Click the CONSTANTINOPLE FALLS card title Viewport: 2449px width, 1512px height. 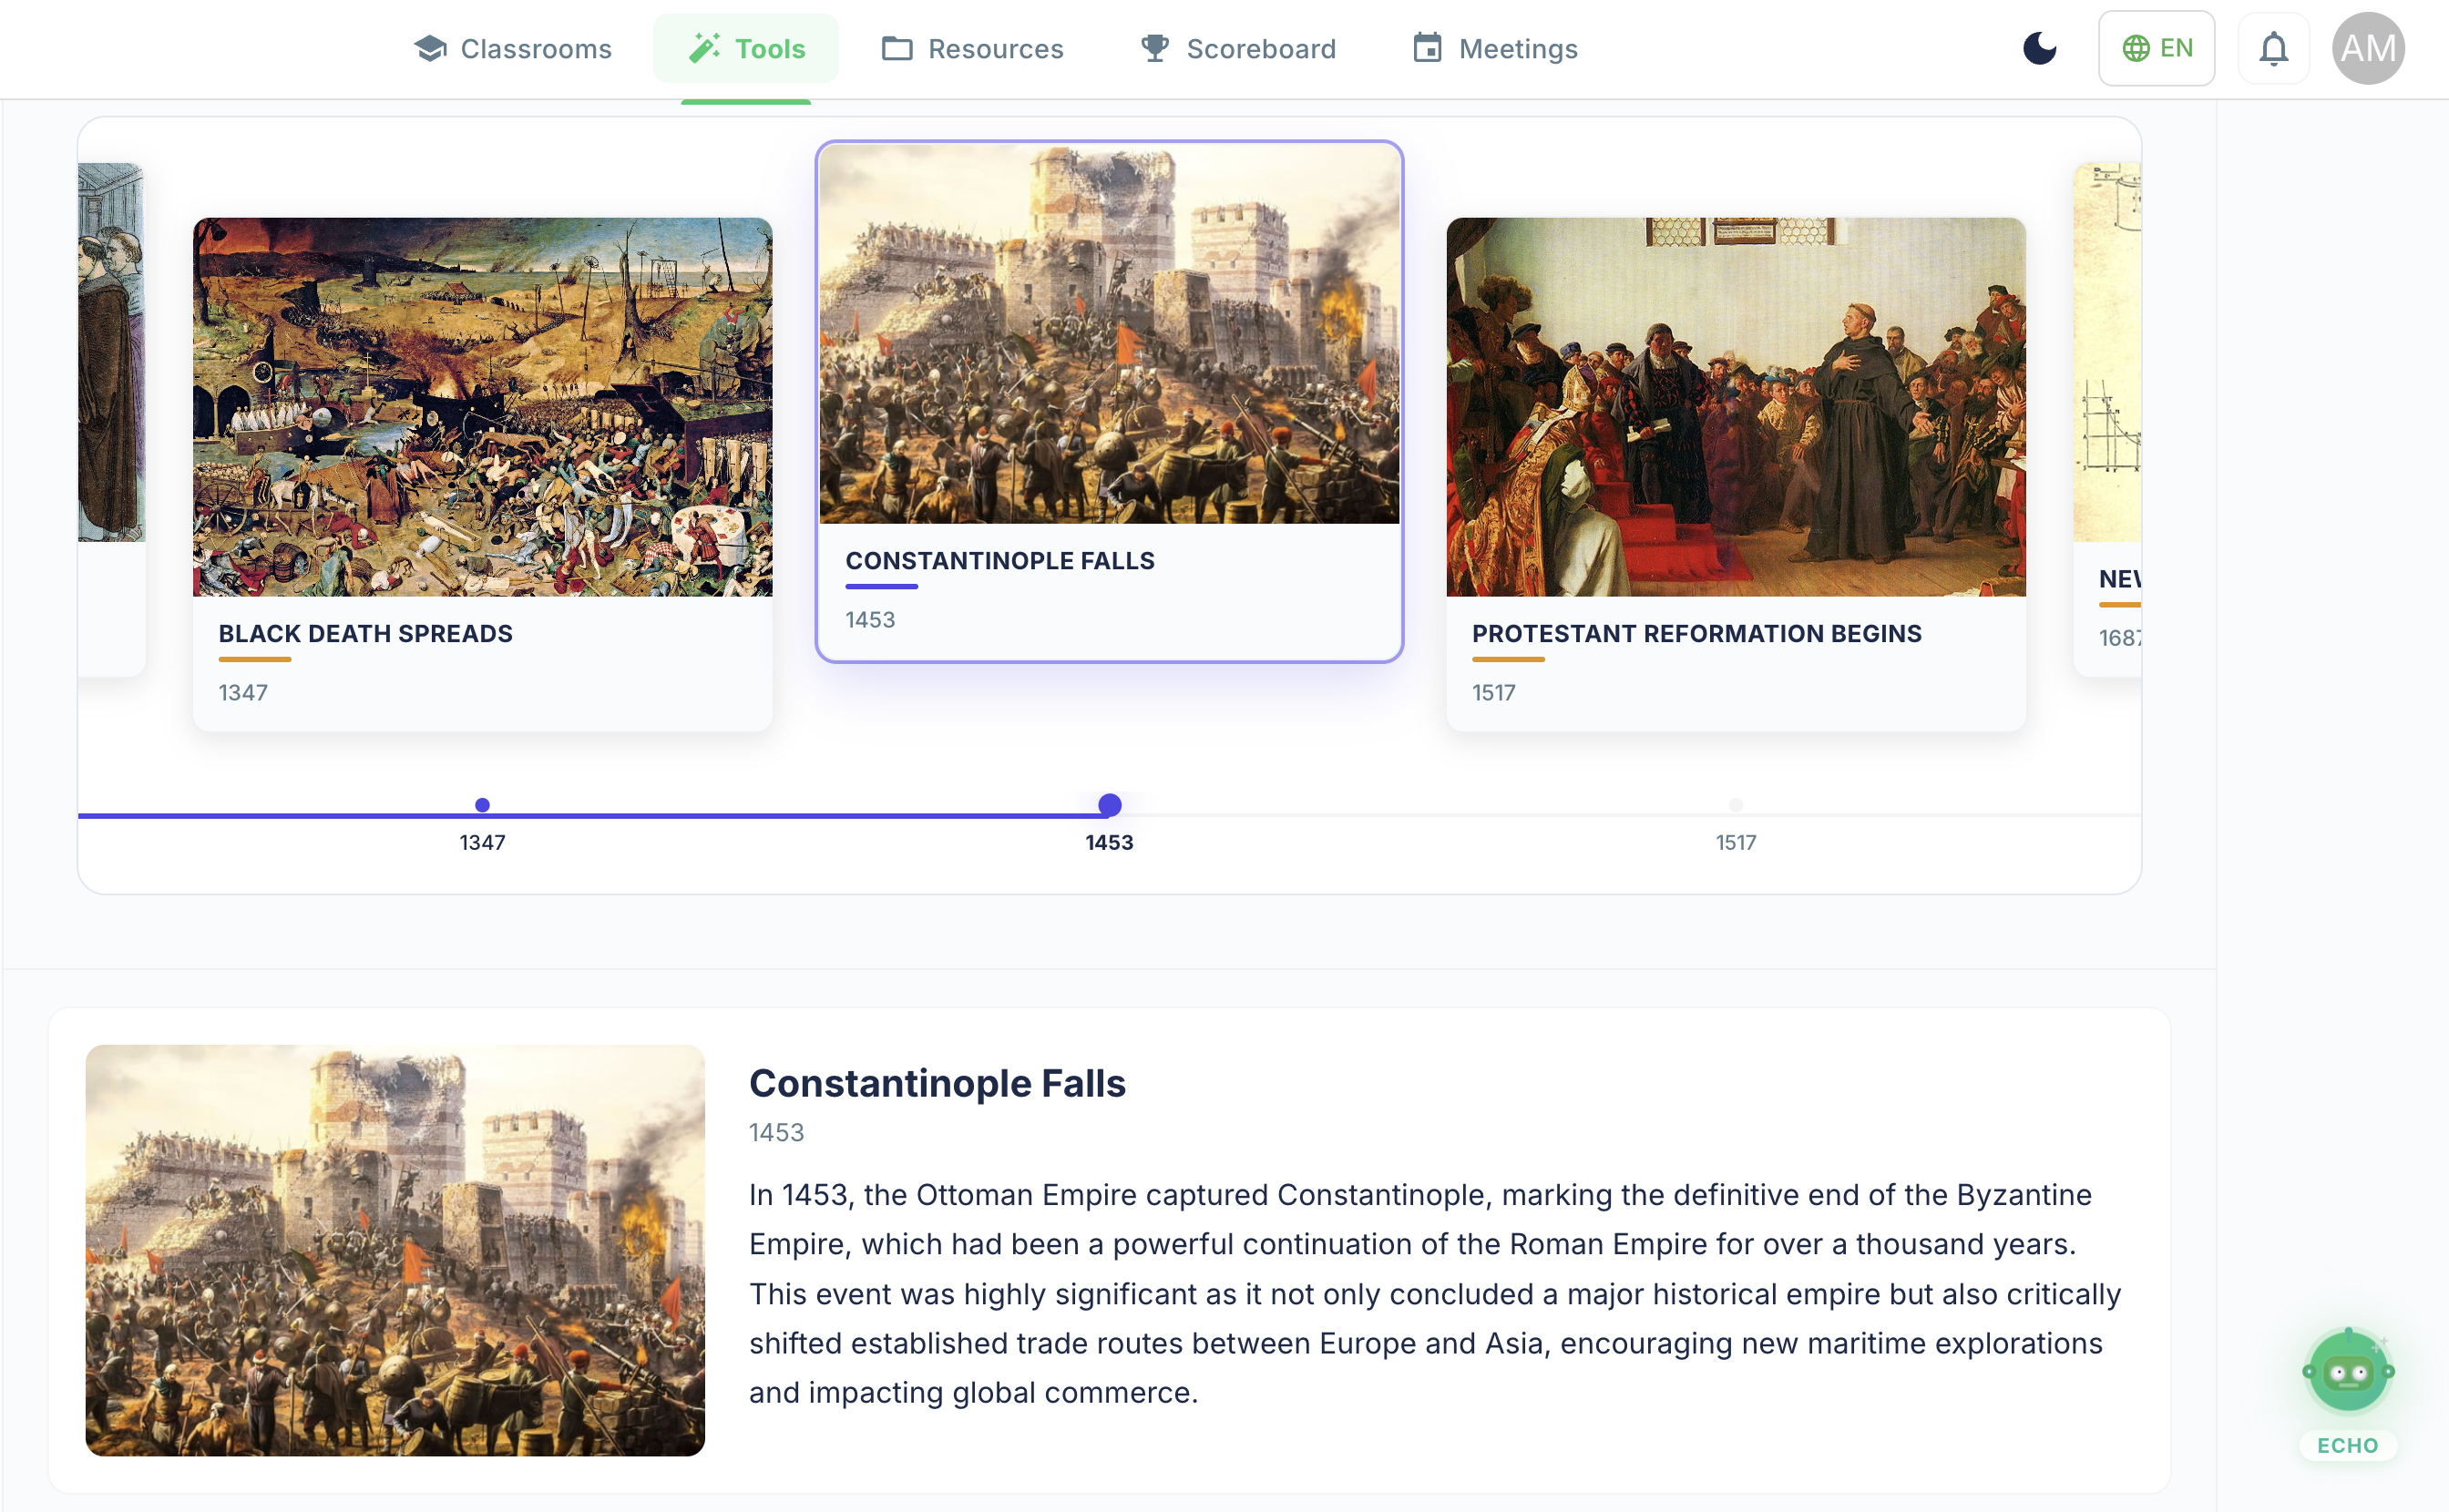1000,561
